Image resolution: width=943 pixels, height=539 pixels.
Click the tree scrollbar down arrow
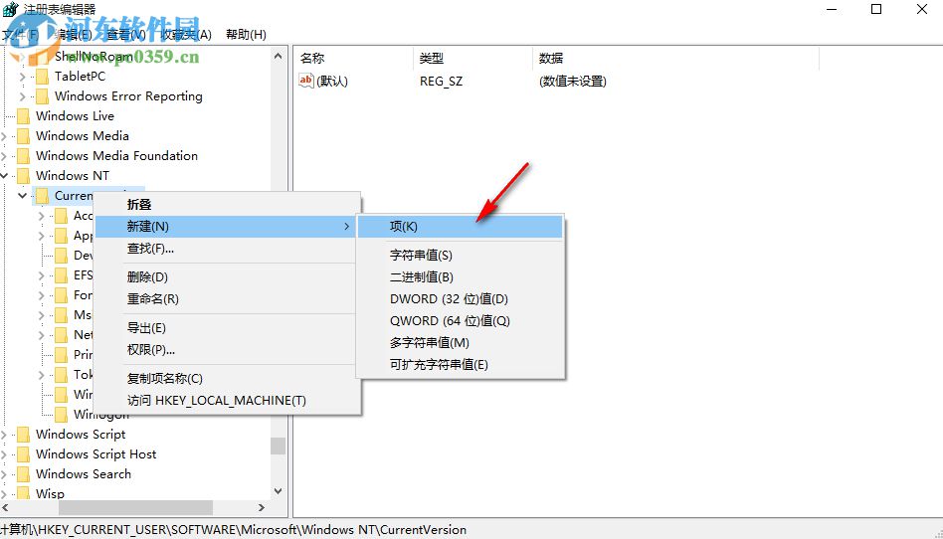tap(278, 491)
